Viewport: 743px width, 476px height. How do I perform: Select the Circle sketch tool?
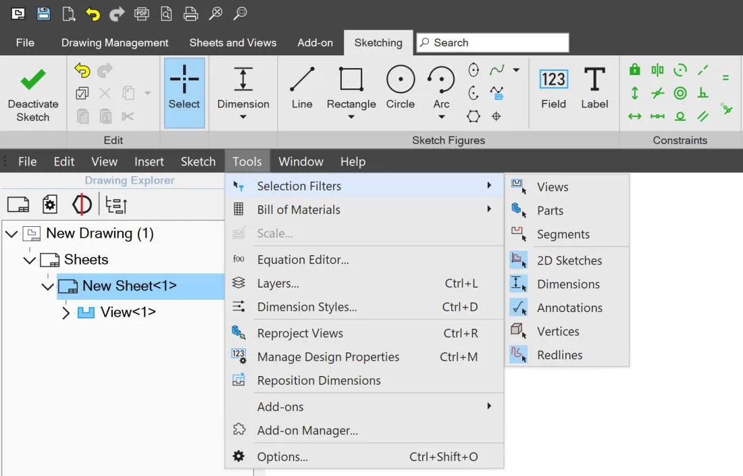pos(401,88)
